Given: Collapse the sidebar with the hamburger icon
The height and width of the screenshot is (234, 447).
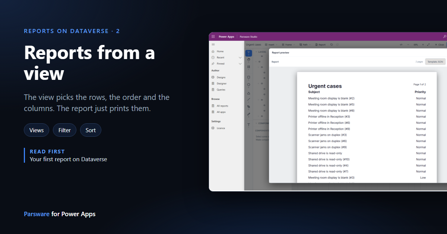Looking at the screenshot, I should click(213, 44).
